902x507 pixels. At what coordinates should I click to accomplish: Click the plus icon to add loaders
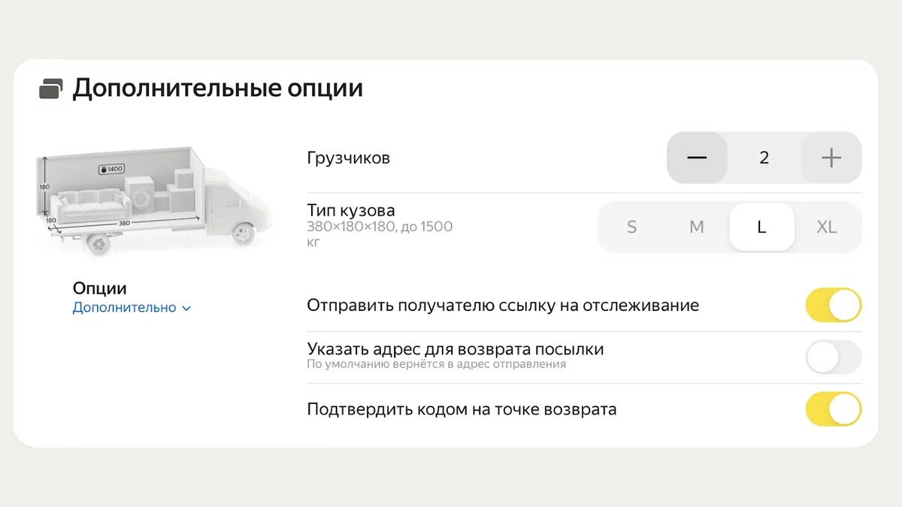click(x=831, y=158)
